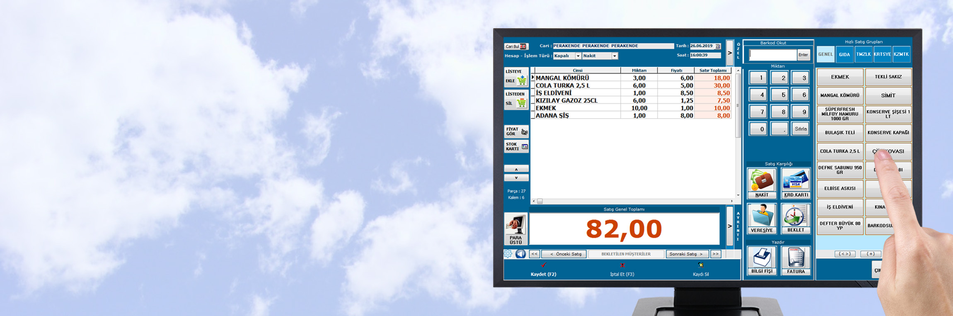The image size is (953, 316).
Task: Click the list down arrow button
Action: coord(516,177)
